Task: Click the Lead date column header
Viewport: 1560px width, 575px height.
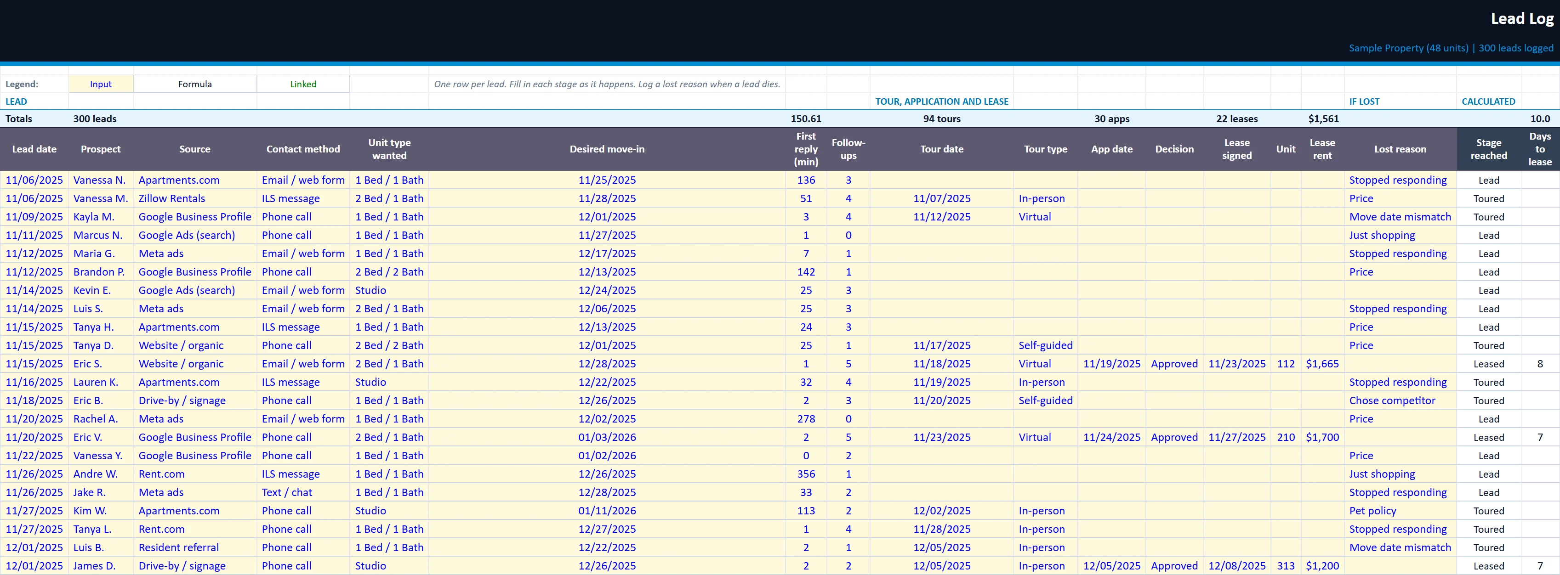Action: pyautogui.click(x=34, y=149)
